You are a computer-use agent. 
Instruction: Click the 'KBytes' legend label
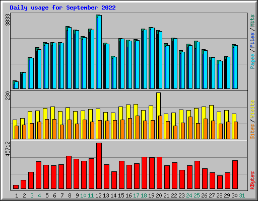[x=252, y=180]
